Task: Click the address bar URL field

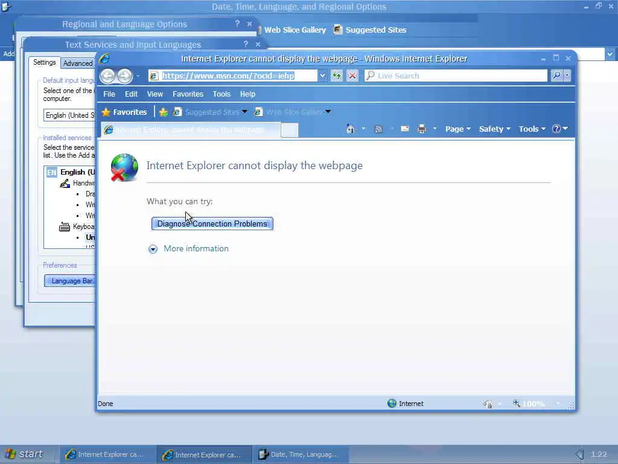Action: click(x=234, y=76)
